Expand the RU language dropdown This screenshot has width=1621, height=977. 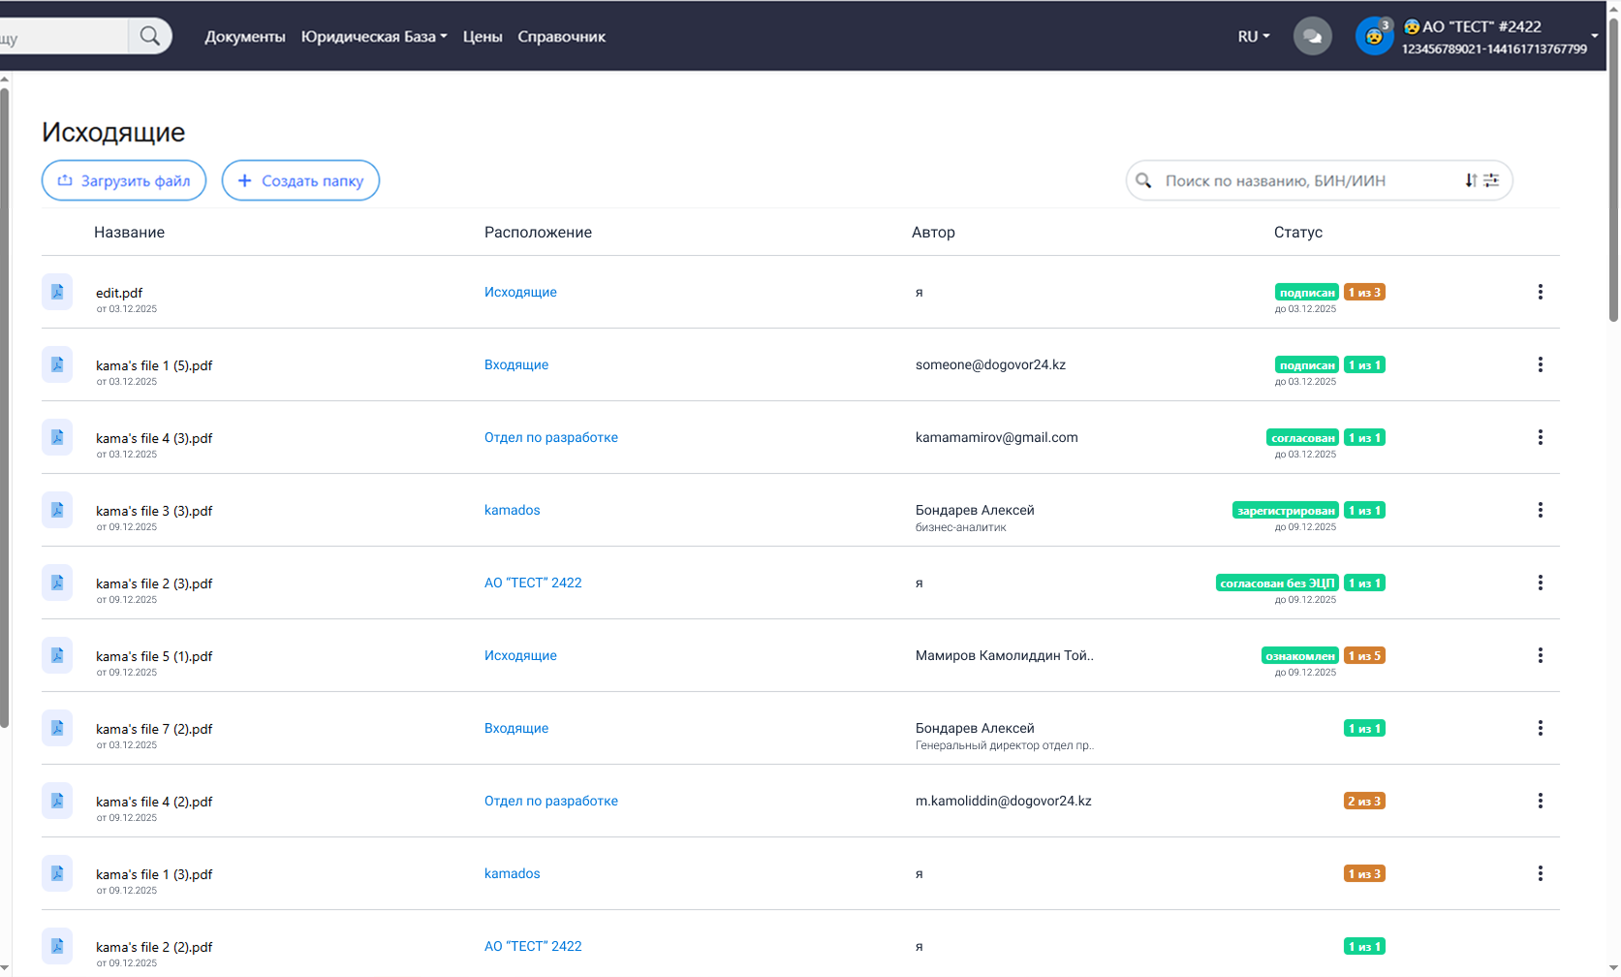1253,37
